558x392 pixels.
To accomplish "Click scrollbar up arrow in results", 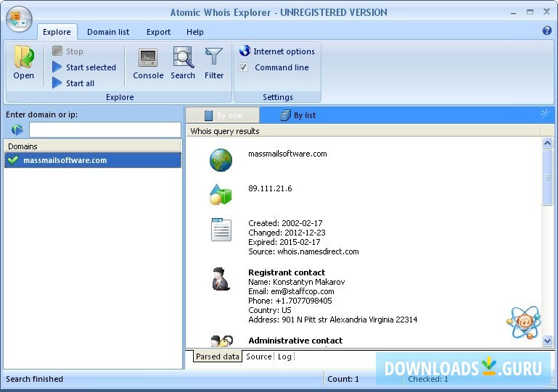I will pyautogui.click(x=547, y=143).
